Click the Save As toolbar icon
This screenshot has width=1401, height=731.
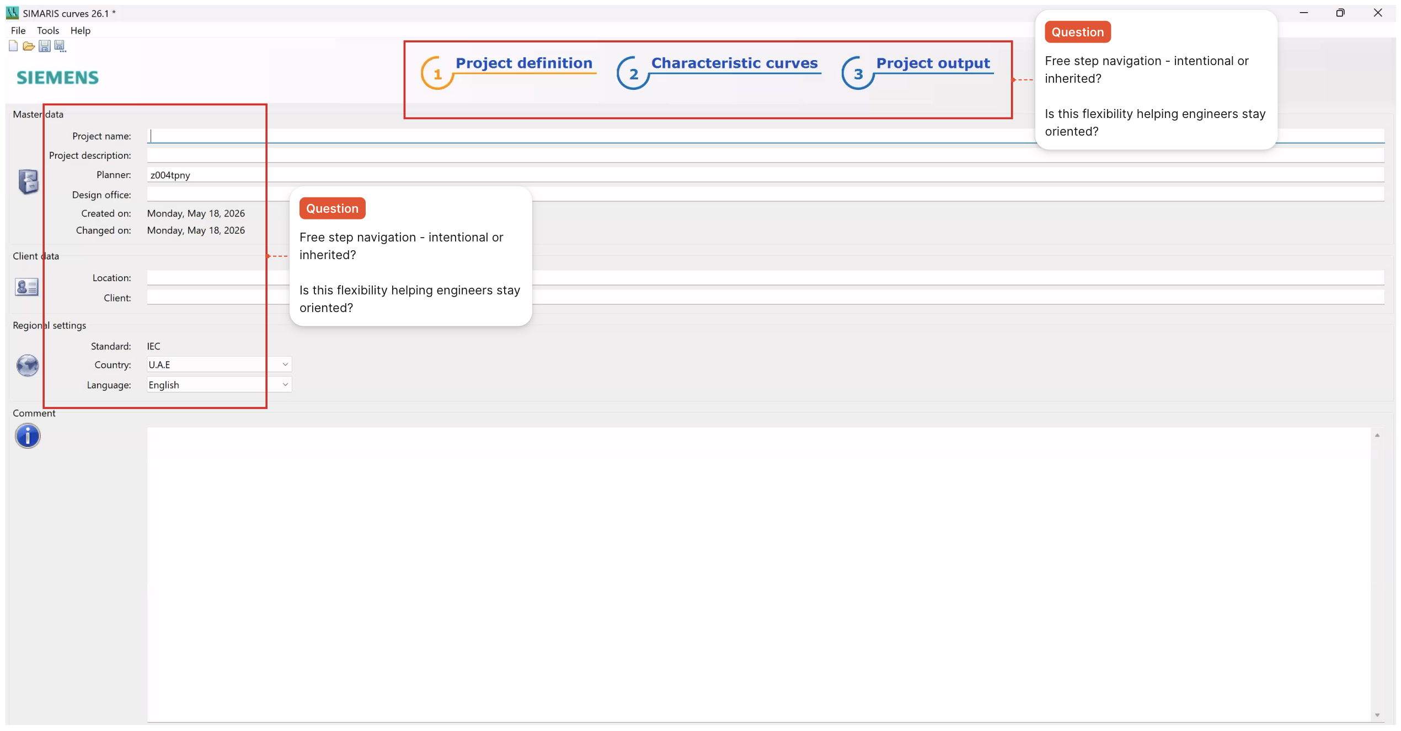coord(60,46)
